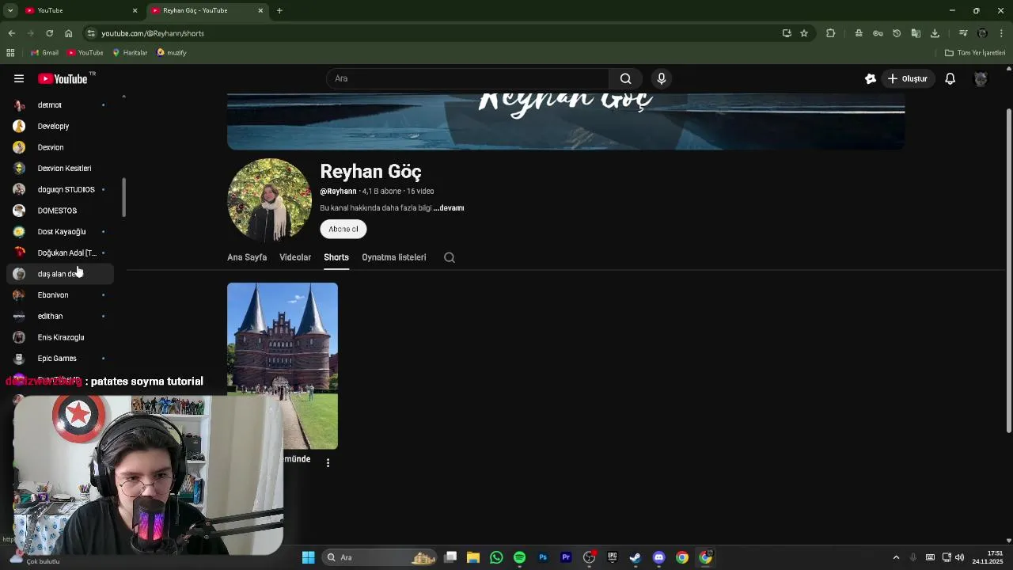1013x570 pixels.
Task: Open the Ebonivon subscription
Action: click(x=59, y=294)
